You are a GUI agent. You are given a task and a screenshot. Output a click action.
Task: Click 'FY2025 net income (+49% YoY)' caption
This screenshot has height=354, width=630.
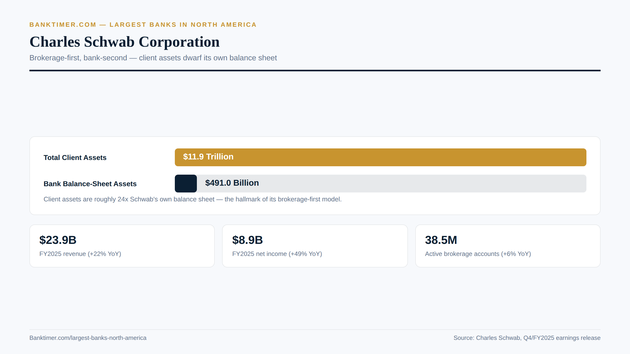point(277,254)
